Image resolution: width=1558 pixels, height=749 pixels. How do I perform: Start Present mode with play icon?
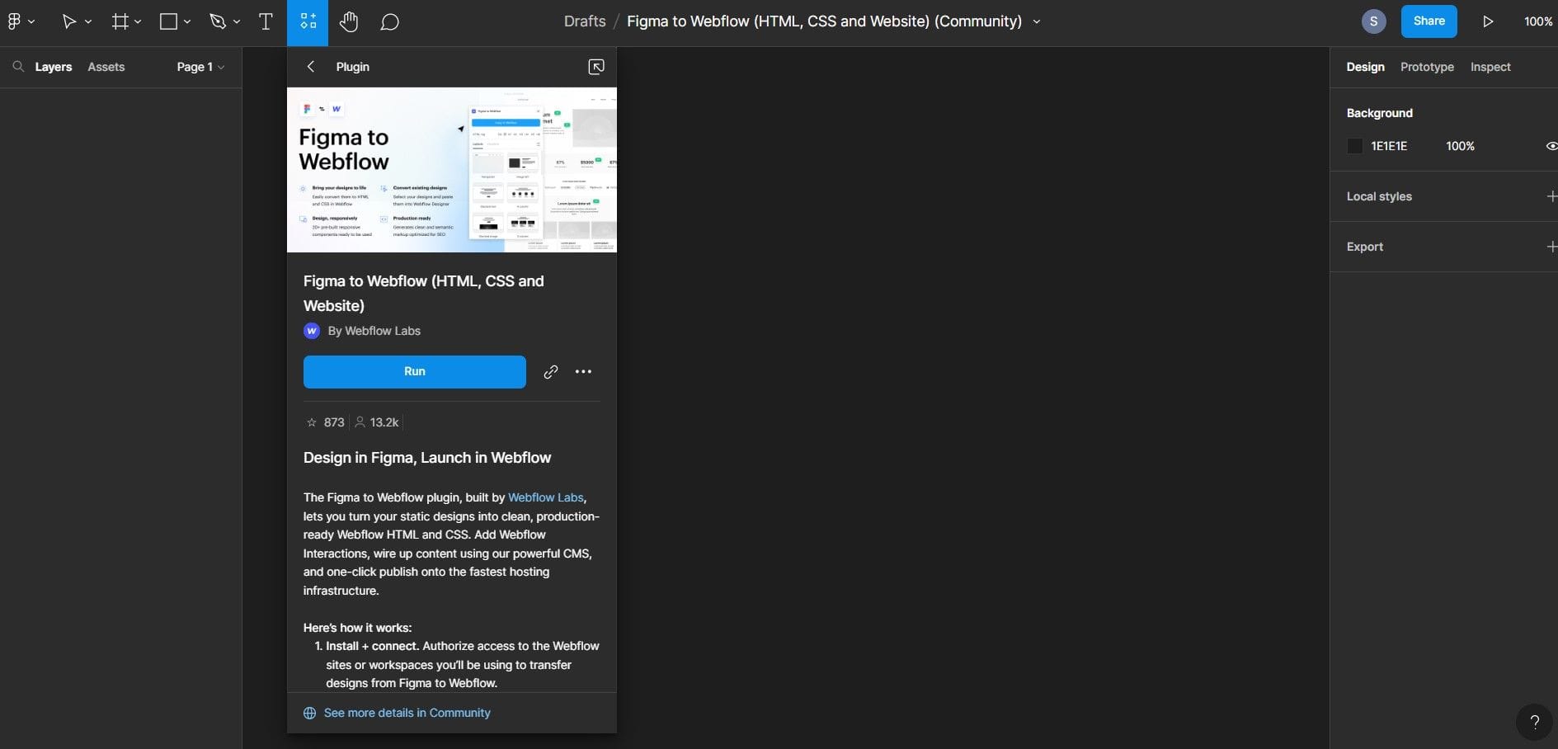[x=1488, y=21]
